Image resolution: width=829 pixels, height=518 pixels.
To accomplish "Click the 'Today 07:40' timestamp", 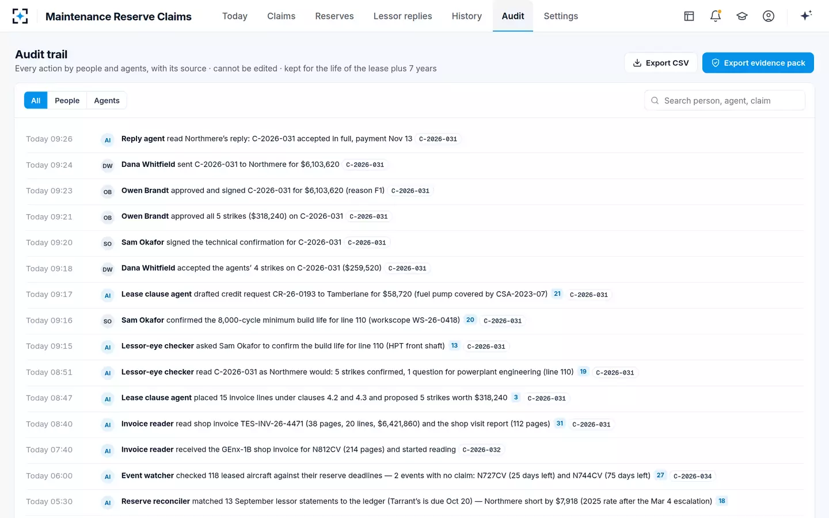I will coord(50,450).
